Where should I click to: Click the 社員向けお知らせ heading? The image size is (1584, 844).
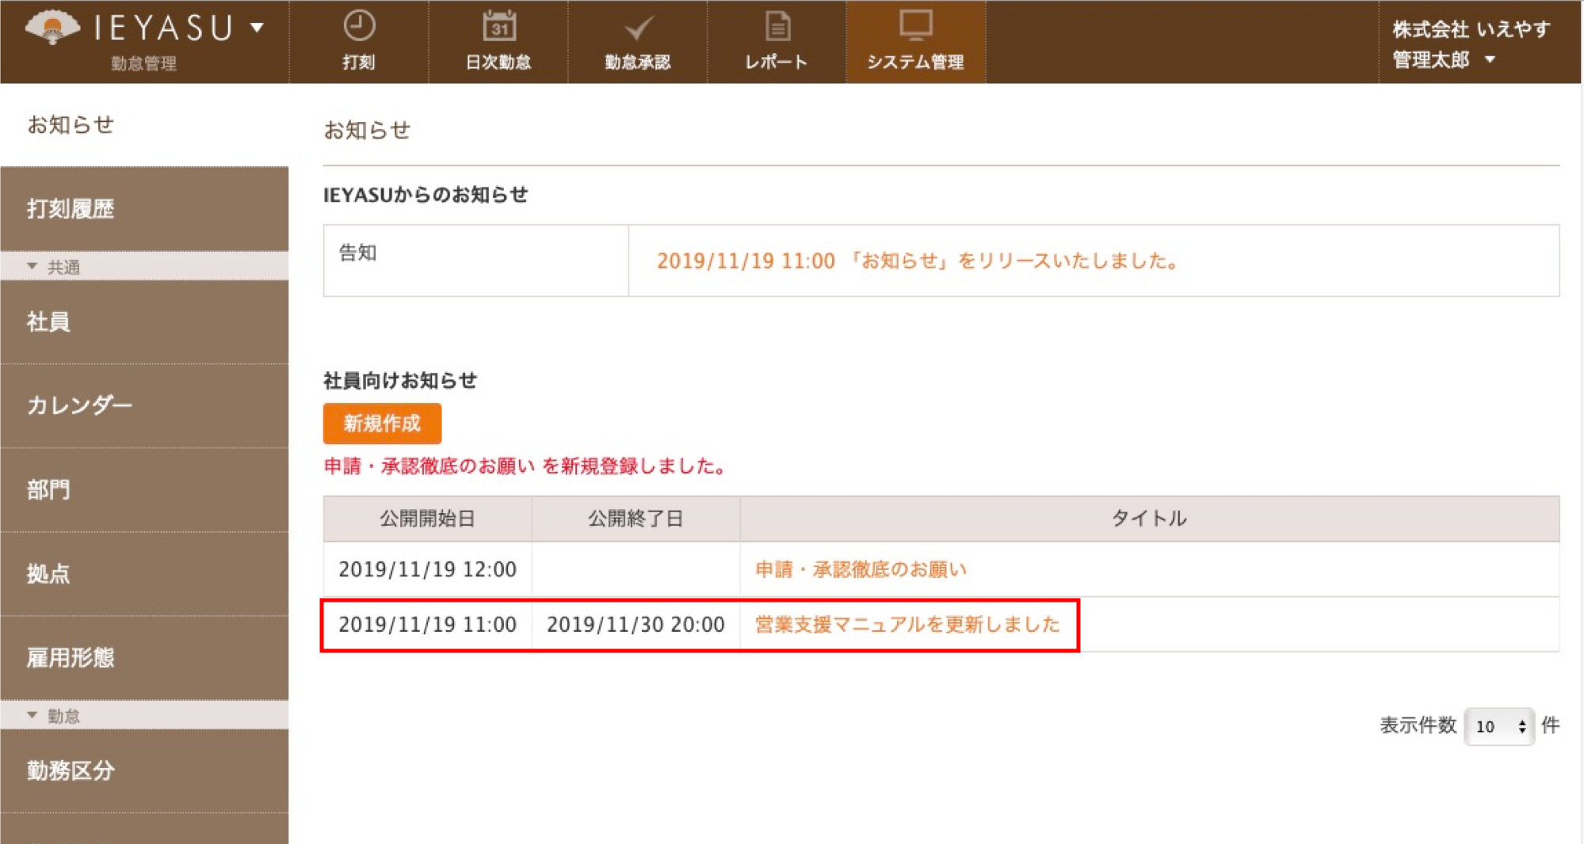pyautogui.click(x=400, y=381)
